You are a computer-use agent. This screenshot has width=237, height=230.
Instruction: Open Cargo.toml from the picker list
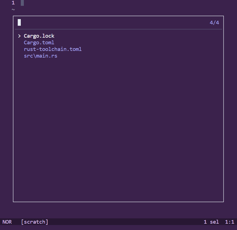pyautogui.click(x=39, y=43)
